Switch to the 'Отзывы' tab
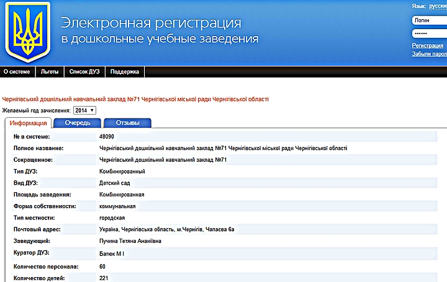 tap(127, 123)
